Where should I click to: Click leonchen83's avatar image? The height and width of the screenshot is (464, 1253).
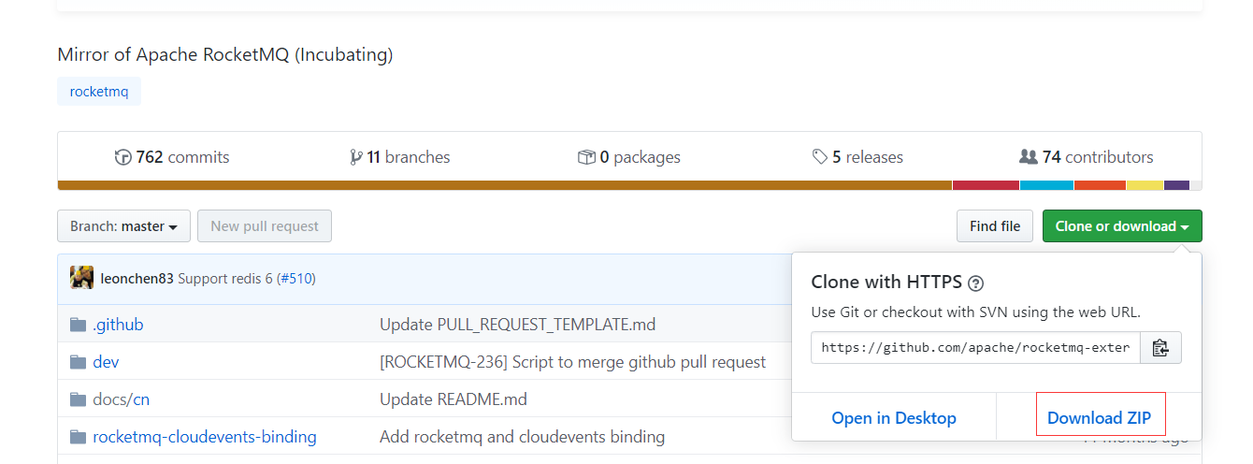click(82, 278)
